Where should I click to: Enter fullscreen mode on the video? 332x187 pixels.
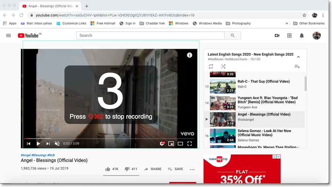pyautogui.click(x=189, y=144)
